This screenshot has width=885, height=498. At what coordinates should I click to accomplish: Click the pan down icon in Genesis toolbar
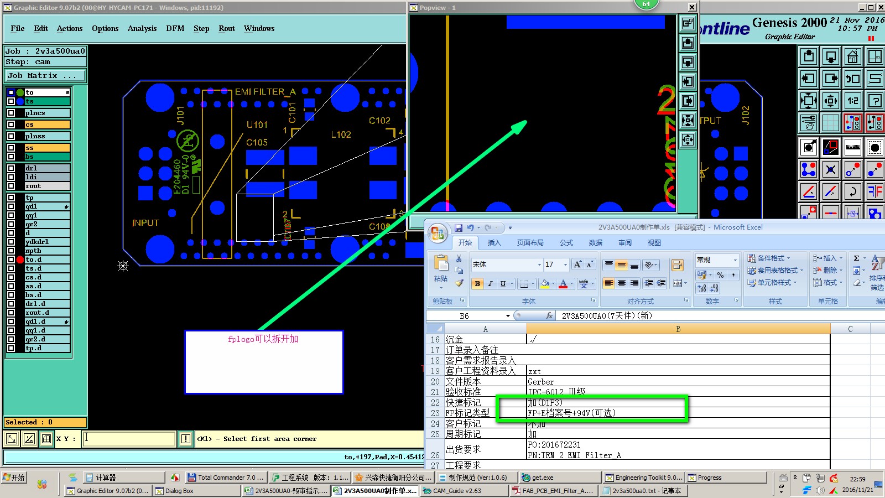pyautogui.click(x=831, y=56)
